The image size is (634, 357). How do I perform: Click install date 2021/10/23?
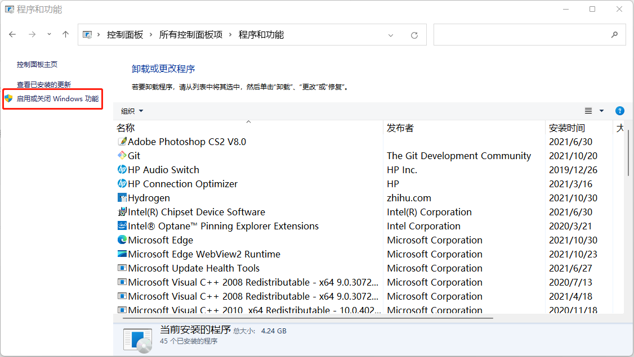[x=573, y=254]
